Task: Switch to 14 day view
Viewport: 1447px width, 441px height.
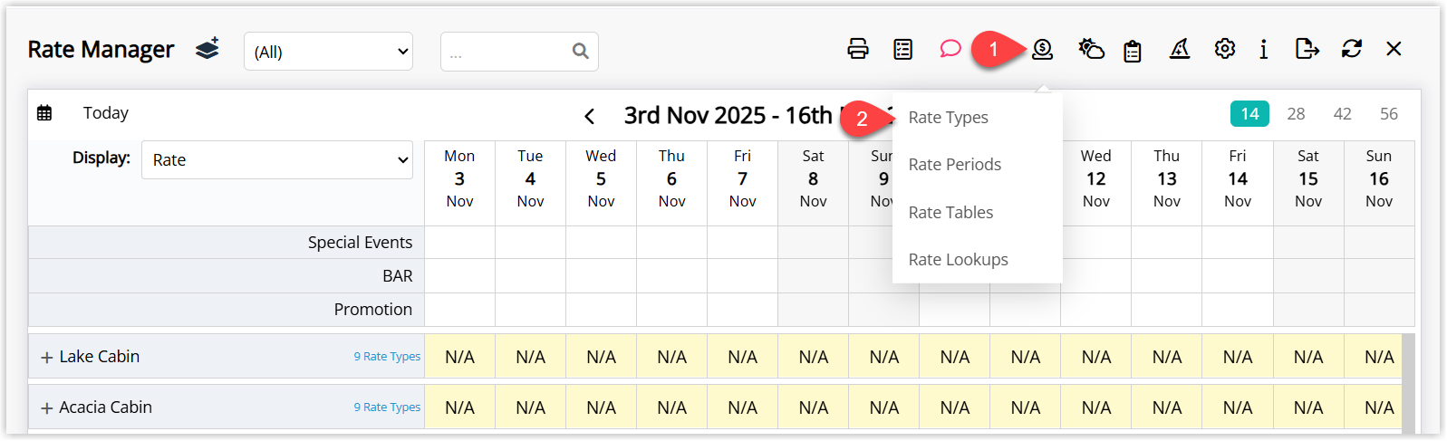Action: pos(1249,113)
